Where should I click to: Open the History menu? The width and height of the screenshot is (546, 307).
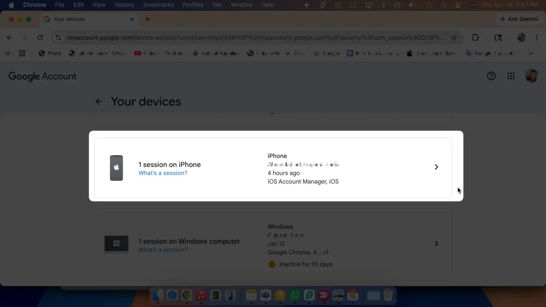click(124, 5)
